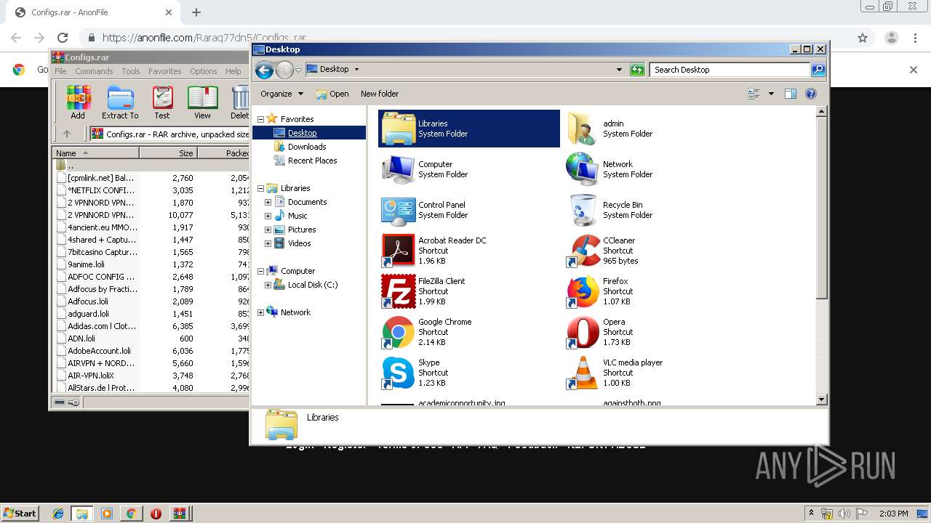
Task: Bookmark page with Chrome star icon
Action: pyautogui.click(x=863, y=38)
